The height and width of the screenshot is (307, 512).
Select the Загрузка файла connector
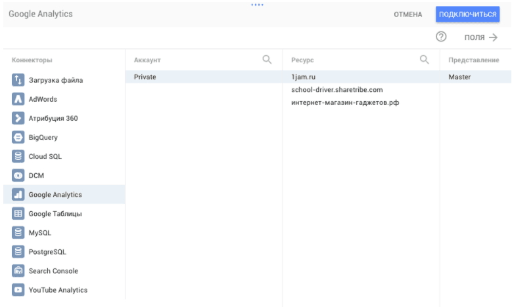pyautogui.click(x=56, y=80)
